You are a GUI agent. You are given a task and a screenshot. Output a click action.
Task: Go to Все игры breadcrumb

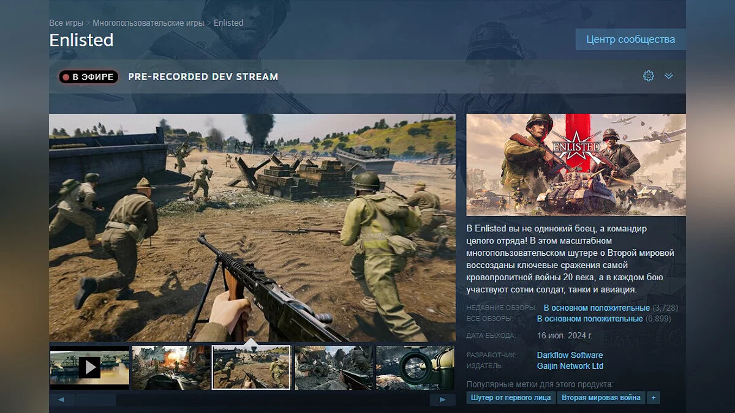coord(66,23)
